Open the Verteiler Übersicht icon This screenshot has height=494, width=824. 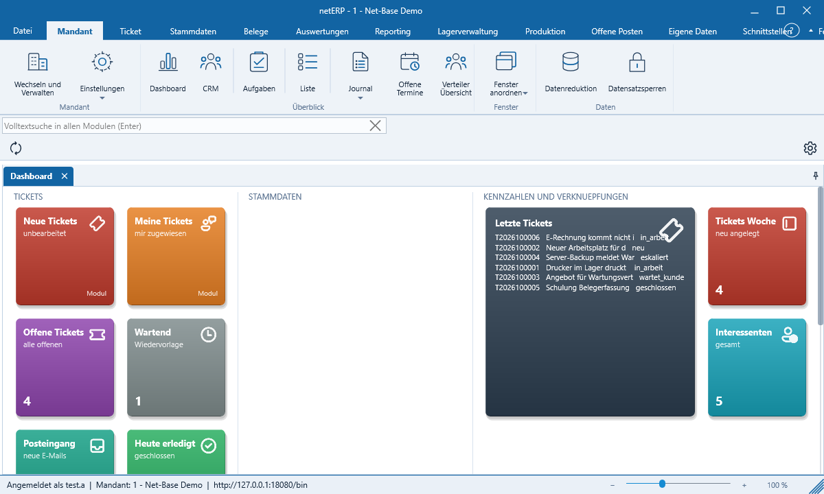pos(456,74)
